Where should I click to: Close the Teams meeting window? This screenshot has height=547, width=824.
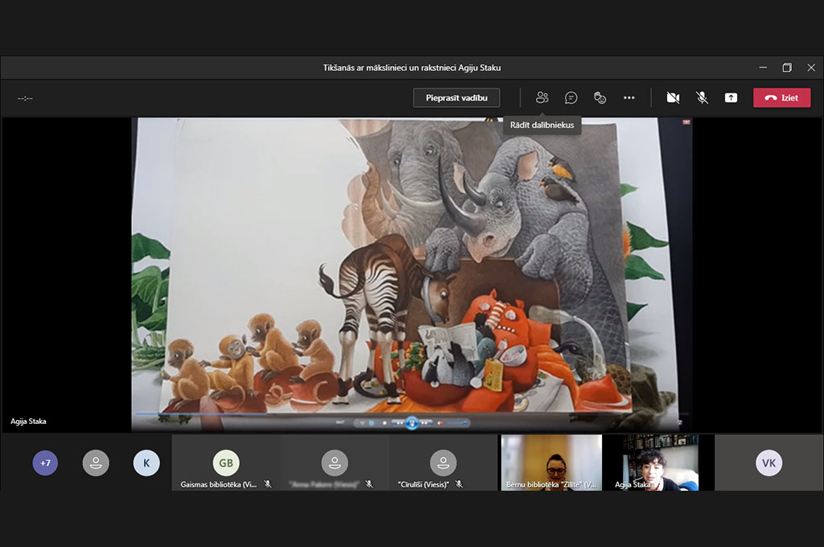(811, 68)
